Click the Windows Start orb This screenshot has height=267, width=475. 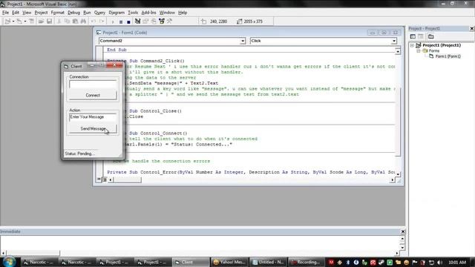coord(9,262)
